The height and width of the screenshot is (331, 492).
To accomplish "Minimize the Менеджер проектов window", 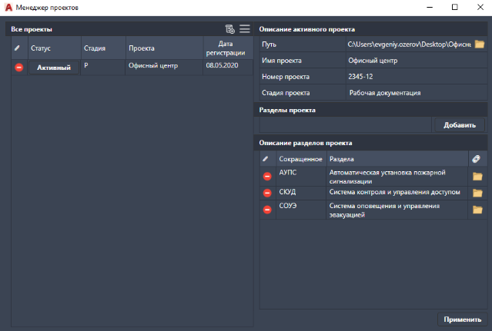I will (x=430, y=7).
